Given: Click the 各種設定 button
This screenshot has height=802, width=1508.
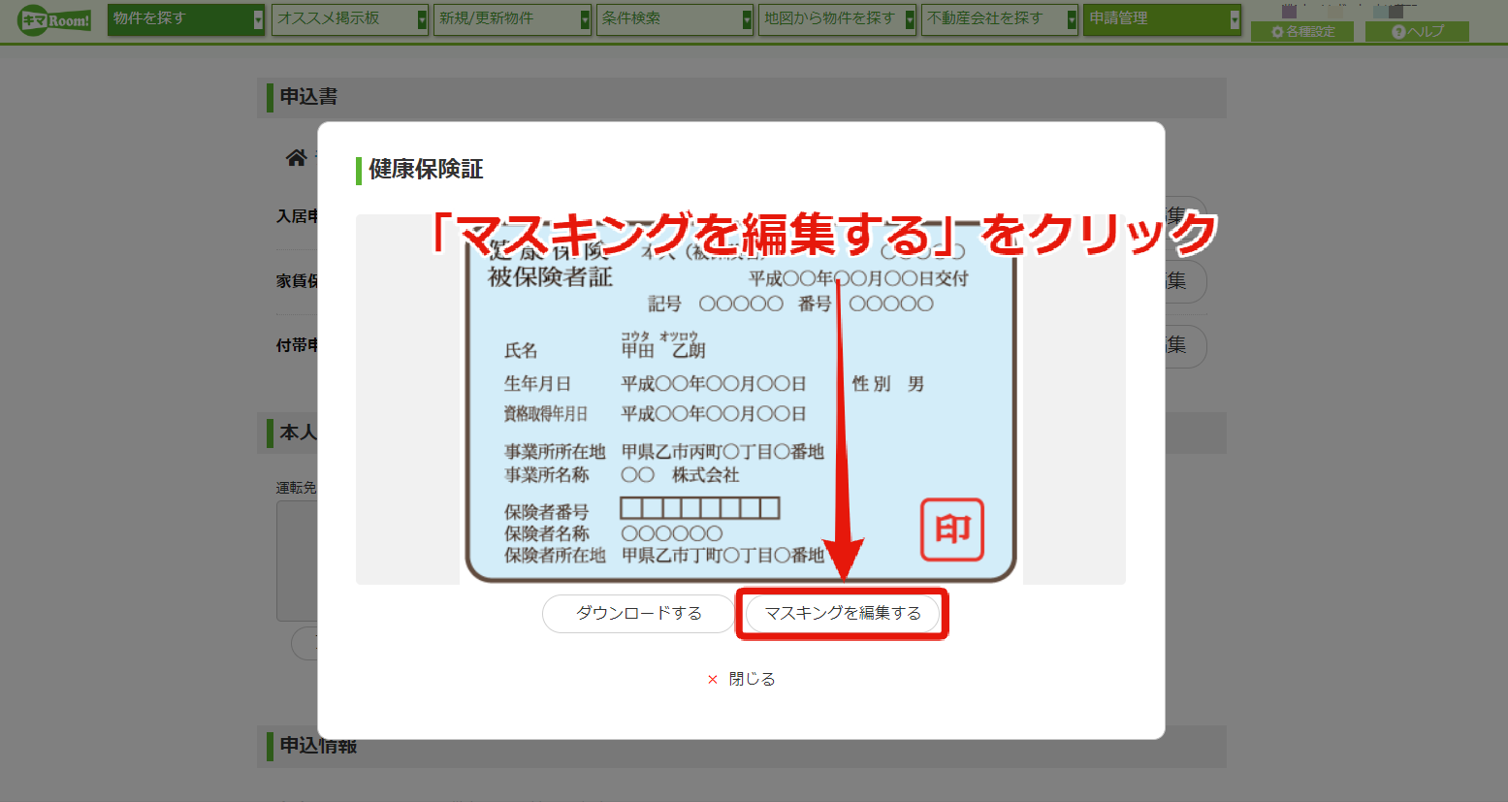Looking at the screenshot, I should [x=1302, y=32].
